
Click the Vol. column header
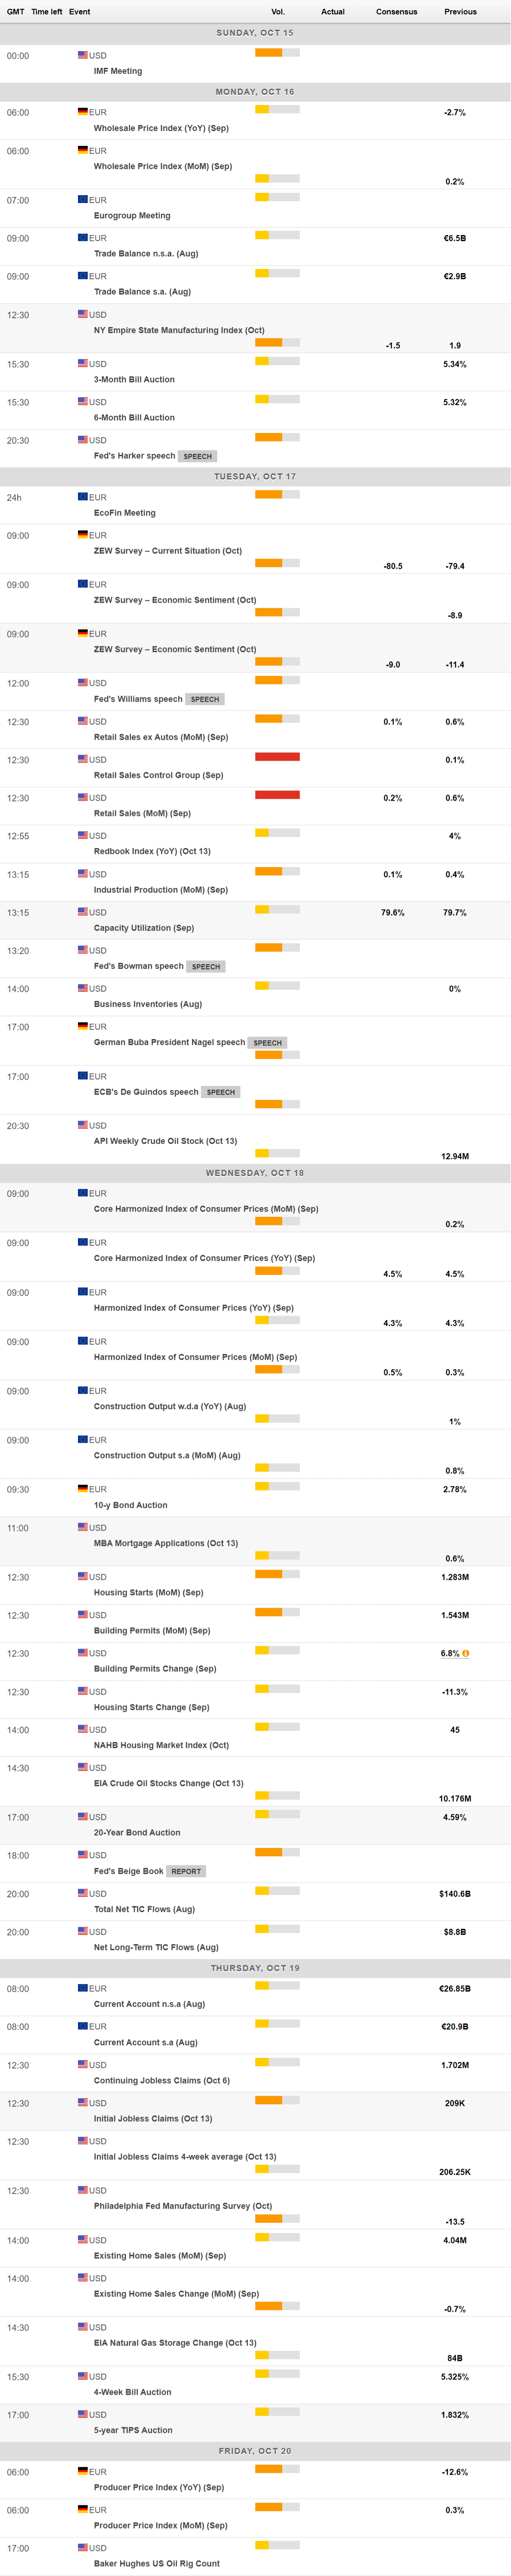pos(278,12)
